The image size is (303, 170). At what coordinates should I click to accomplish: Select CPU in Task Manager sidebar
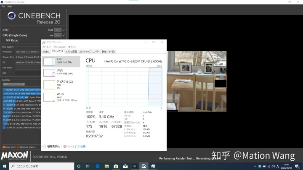pyautogui.click(x=61, y=61)
